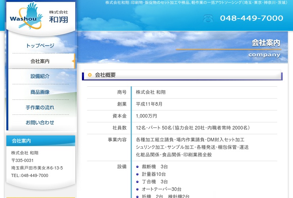
Task: Navigate to 手作業の流れ
Action: coord(40,107)
